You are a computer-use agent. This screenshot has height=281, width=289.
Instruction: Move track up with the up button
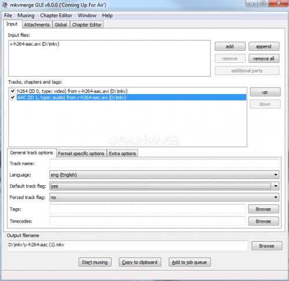(265, 92)
